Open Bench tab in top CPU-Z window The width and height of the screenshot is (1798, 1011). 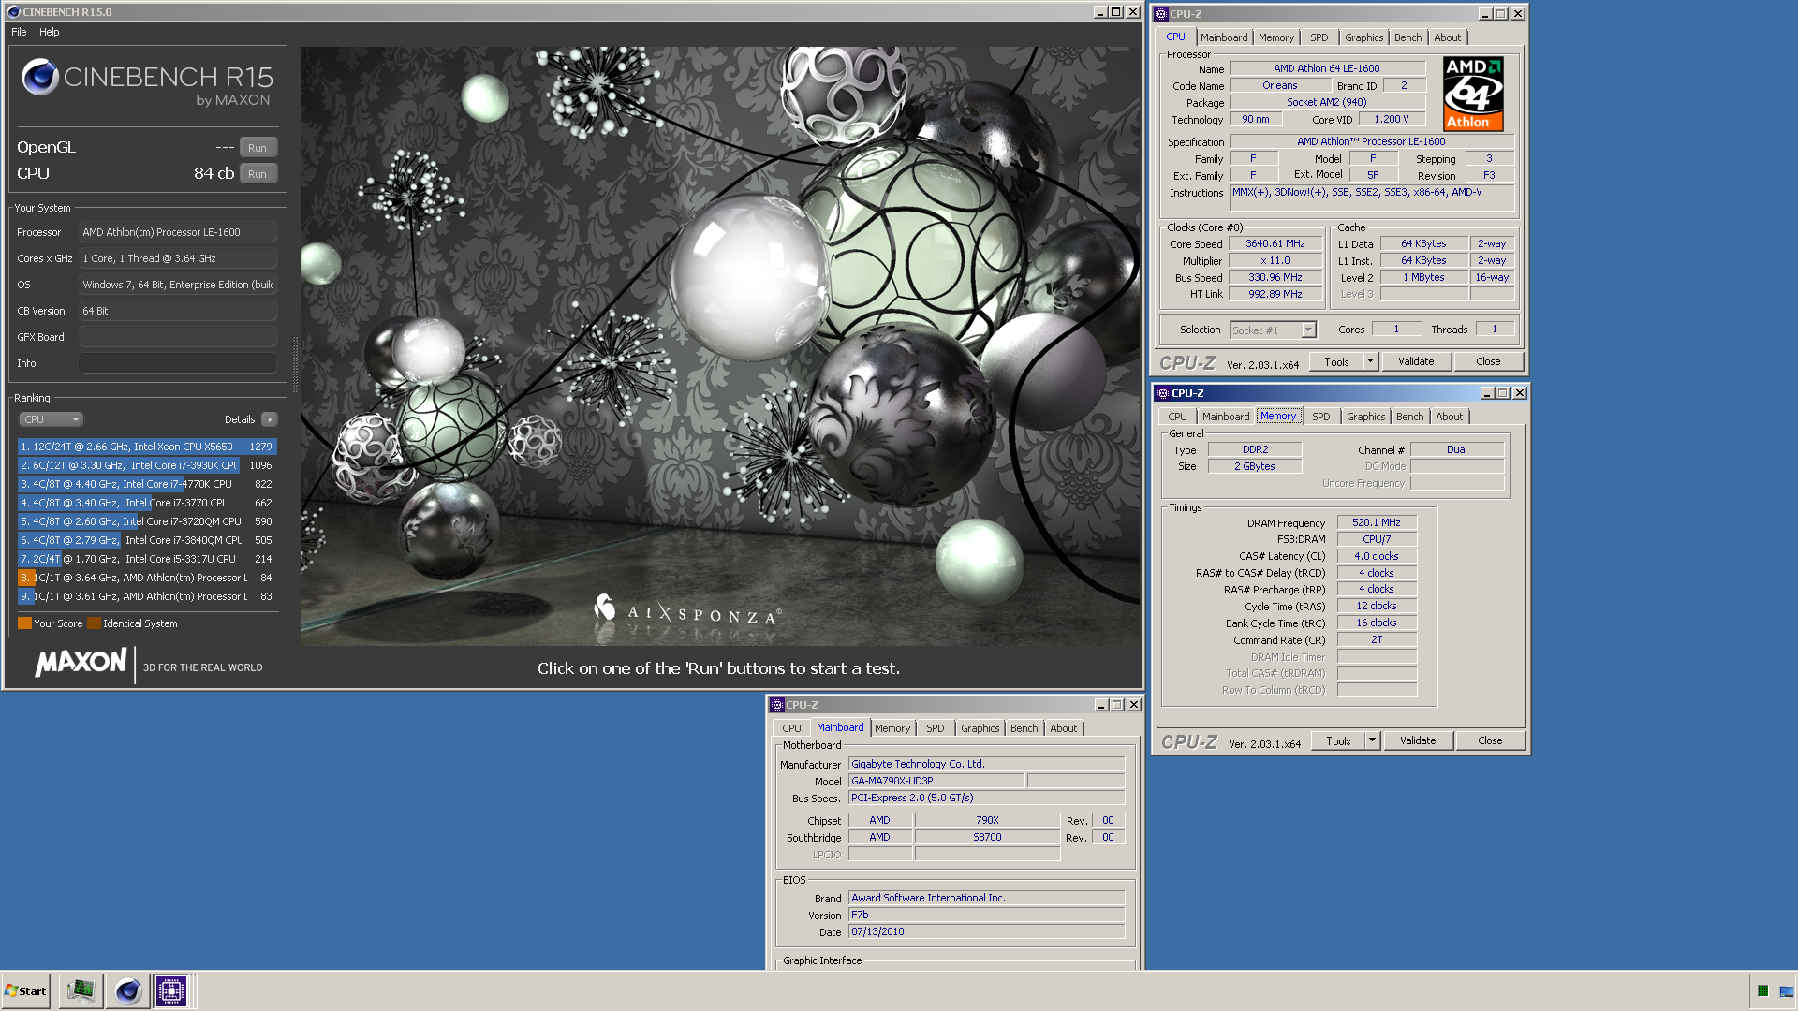pos(1407,37)
